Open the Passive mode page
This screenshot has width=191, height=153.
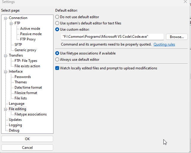[31, 34]
